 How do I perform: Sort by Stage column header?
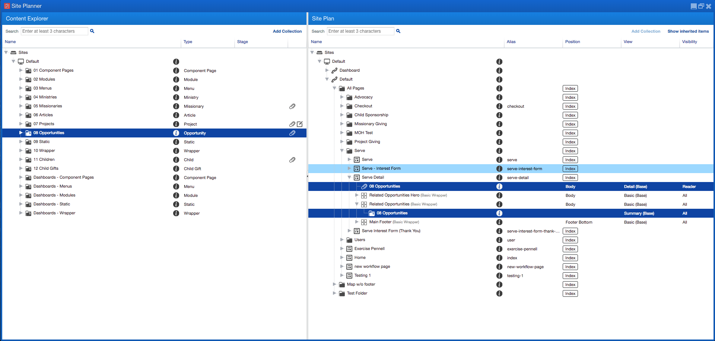[242, 42]
